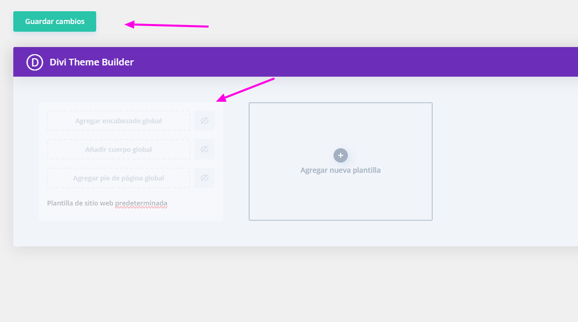Click the plus icon for new template
The image size is (578, 322).
tap(341, 155)
